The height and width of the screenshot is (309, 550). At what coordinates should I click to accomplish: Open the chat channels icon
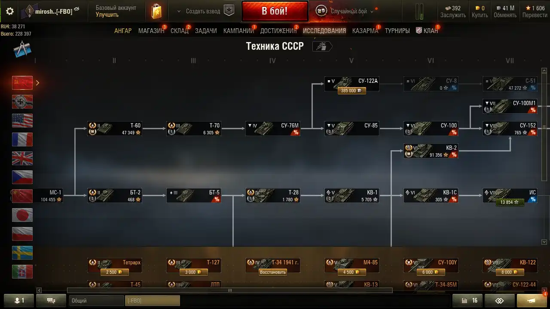[51, 300]
